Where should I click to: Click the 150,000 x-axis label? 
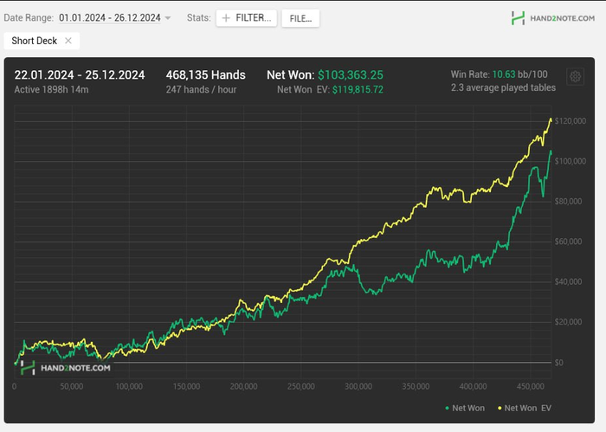coord(186,386)
